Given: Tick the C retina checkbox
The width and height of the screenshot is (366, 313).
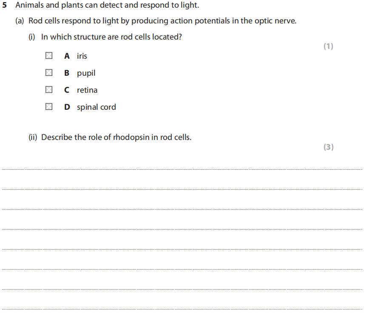Looking at the screenshot, I should [x=49, y=90].
